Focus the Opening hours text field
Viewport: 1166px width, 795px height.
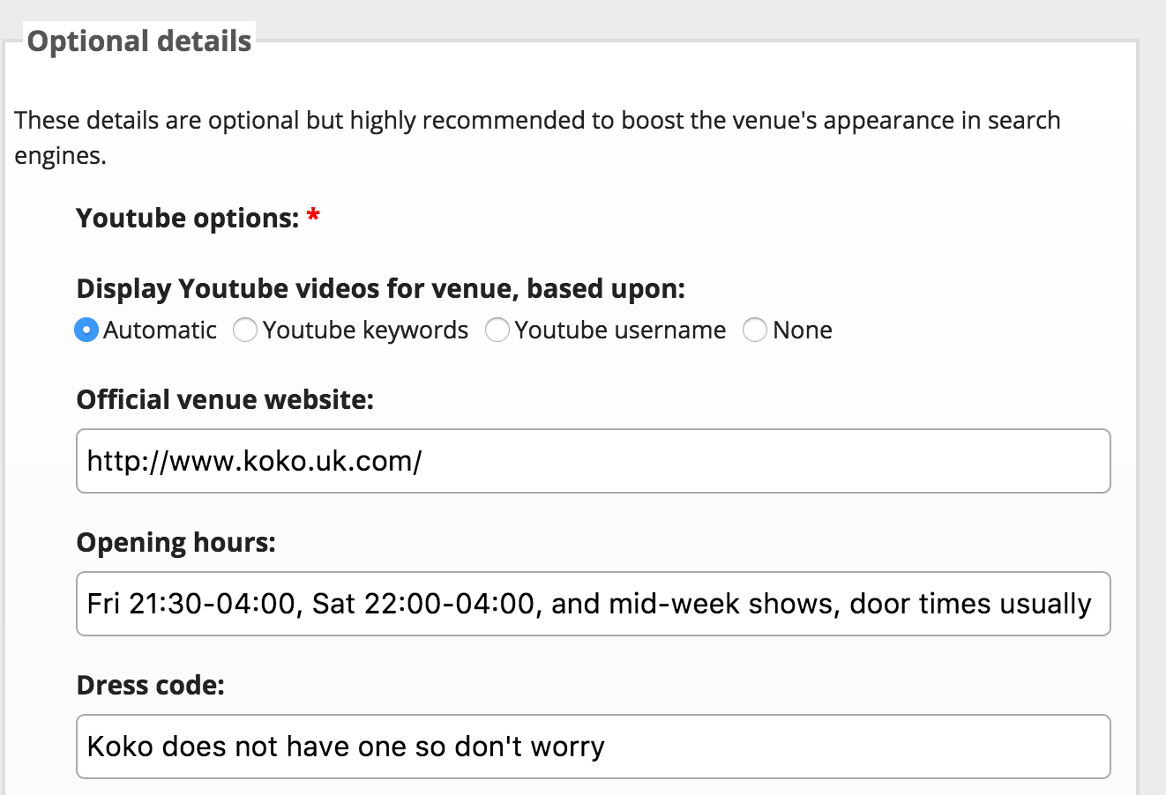(594, 604)
